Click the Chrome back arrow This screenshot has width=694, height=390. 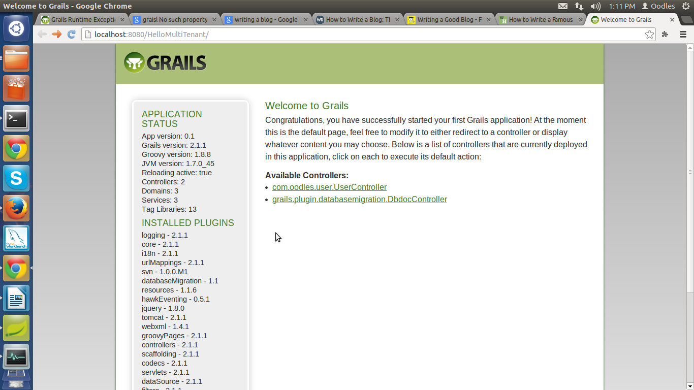tap(42, 34)
